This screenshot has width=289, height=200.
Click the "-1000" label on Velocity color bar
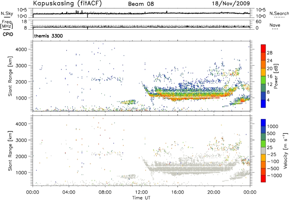point(275,175)
